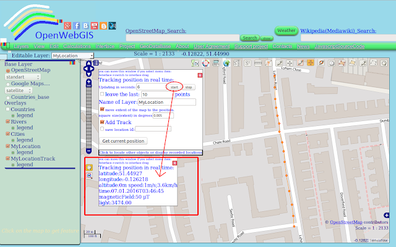The height and width of the screenshot is (247, 396).
Task: Open the Facebook social icon
Action: click(x=77, y=26)
